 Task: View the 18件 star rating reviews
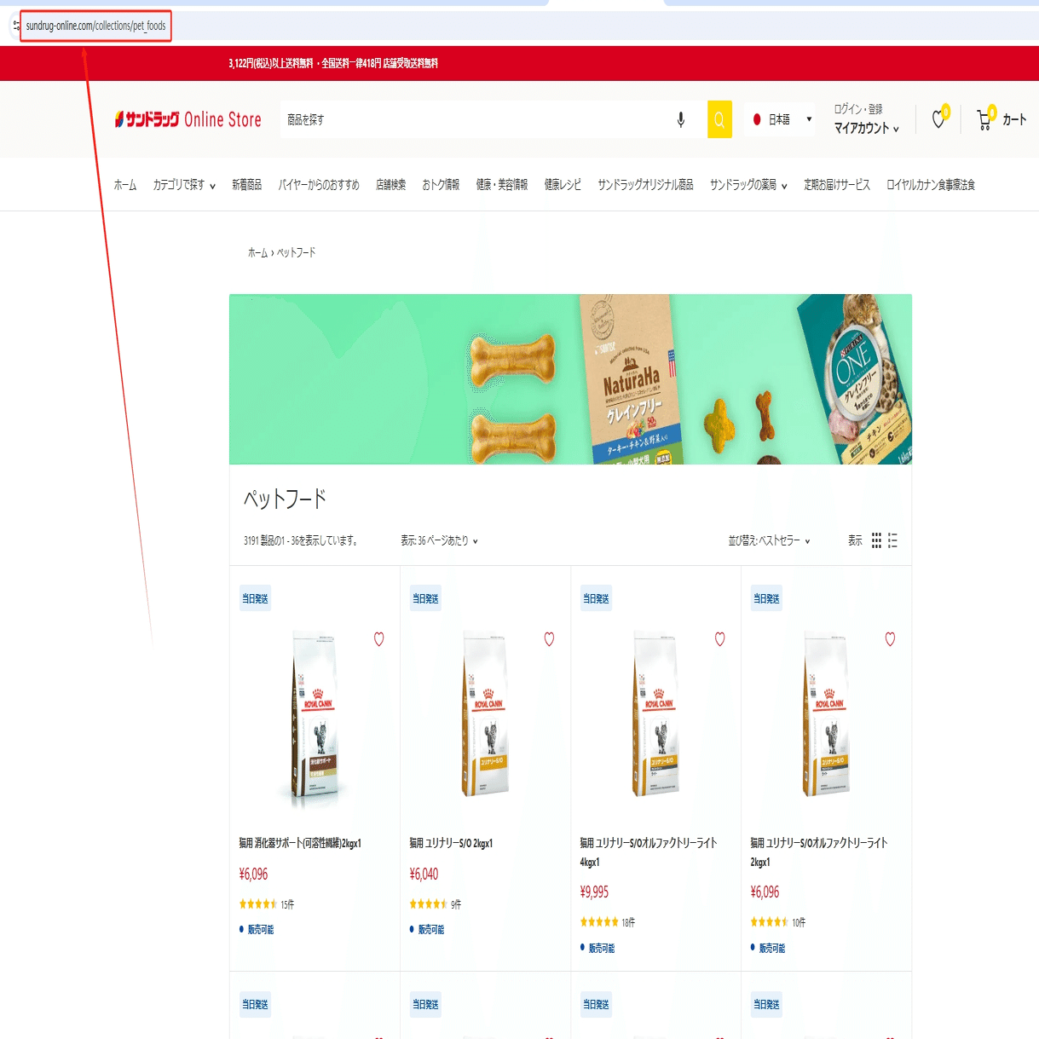click(x=608, y=922)
